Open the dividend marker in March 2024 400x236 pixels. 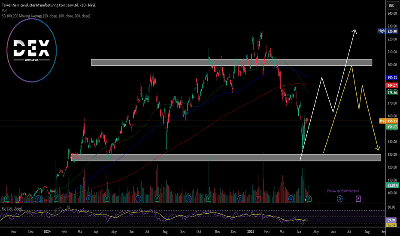pyautogui.click(x=89, y=199)
